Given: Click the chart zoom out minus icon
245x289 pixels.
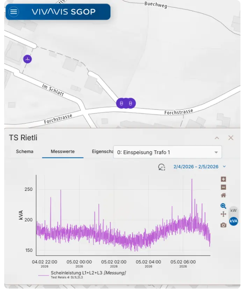Looking at the screenshot, I should 223,187.
